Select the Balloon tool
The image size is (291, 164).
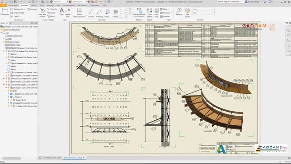pos(179,11)
